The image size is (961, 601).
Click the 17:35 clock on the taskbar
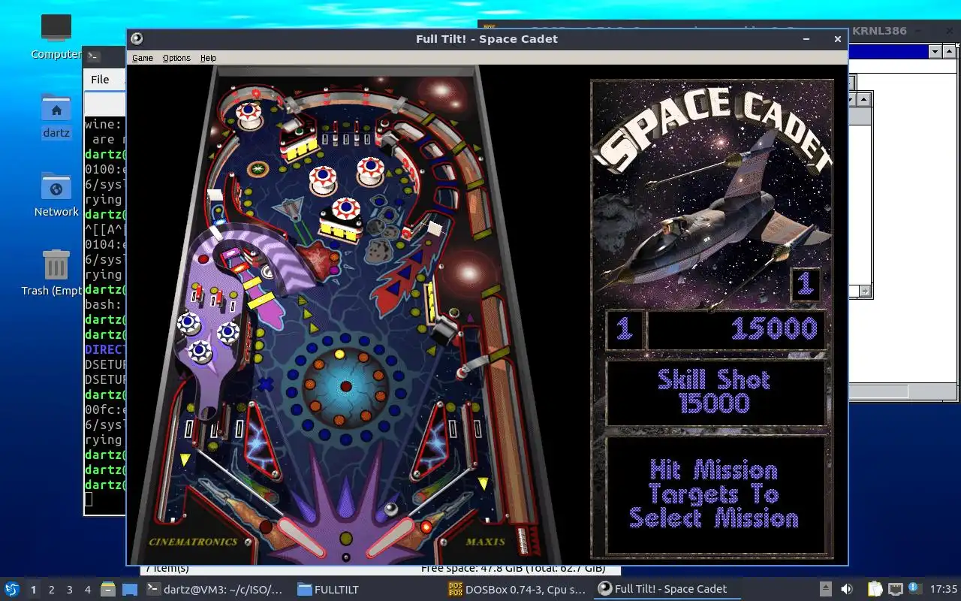(x=944, y=589)
